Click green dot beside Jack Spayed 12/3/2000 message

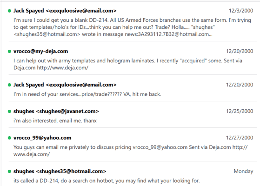click(x=9, y=11)
